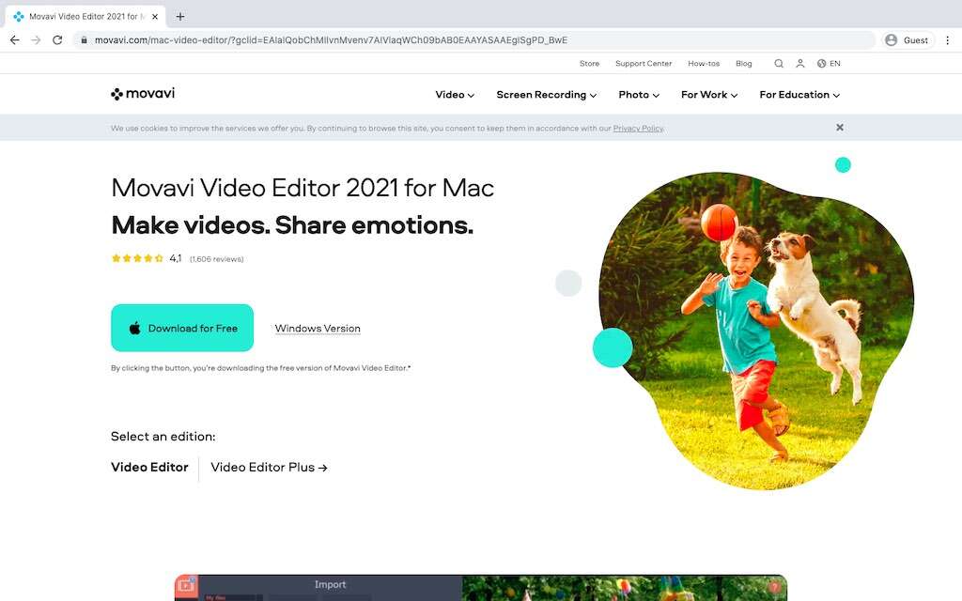The width and height of the screenshot is (962, 601).
Task: Open the For Work menu
Action: pyautogui.click(x=709, y=95)
